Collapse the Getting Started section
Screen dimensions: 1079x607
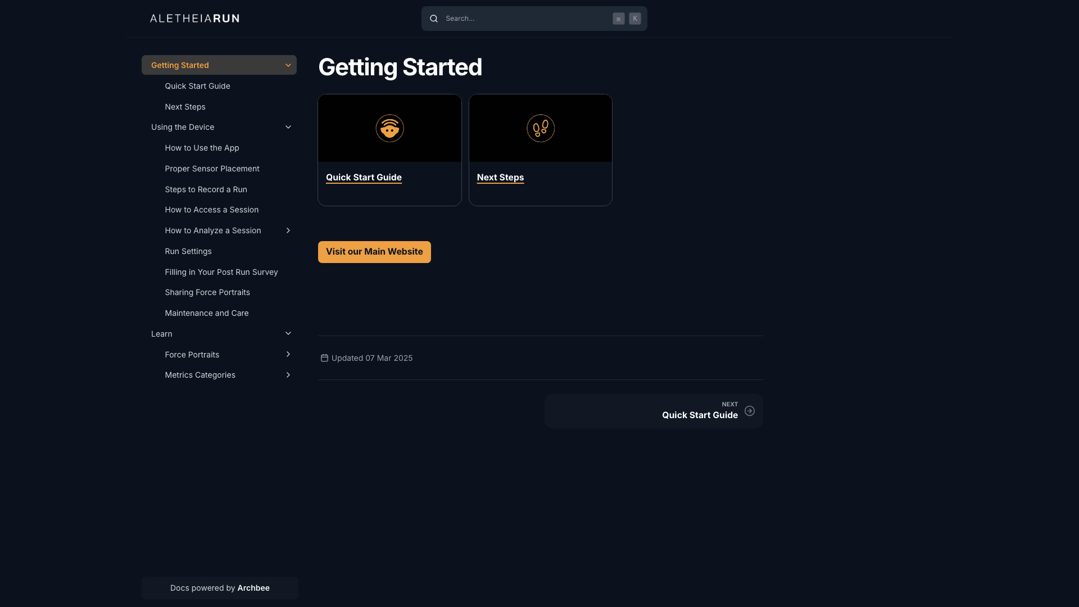288,65
